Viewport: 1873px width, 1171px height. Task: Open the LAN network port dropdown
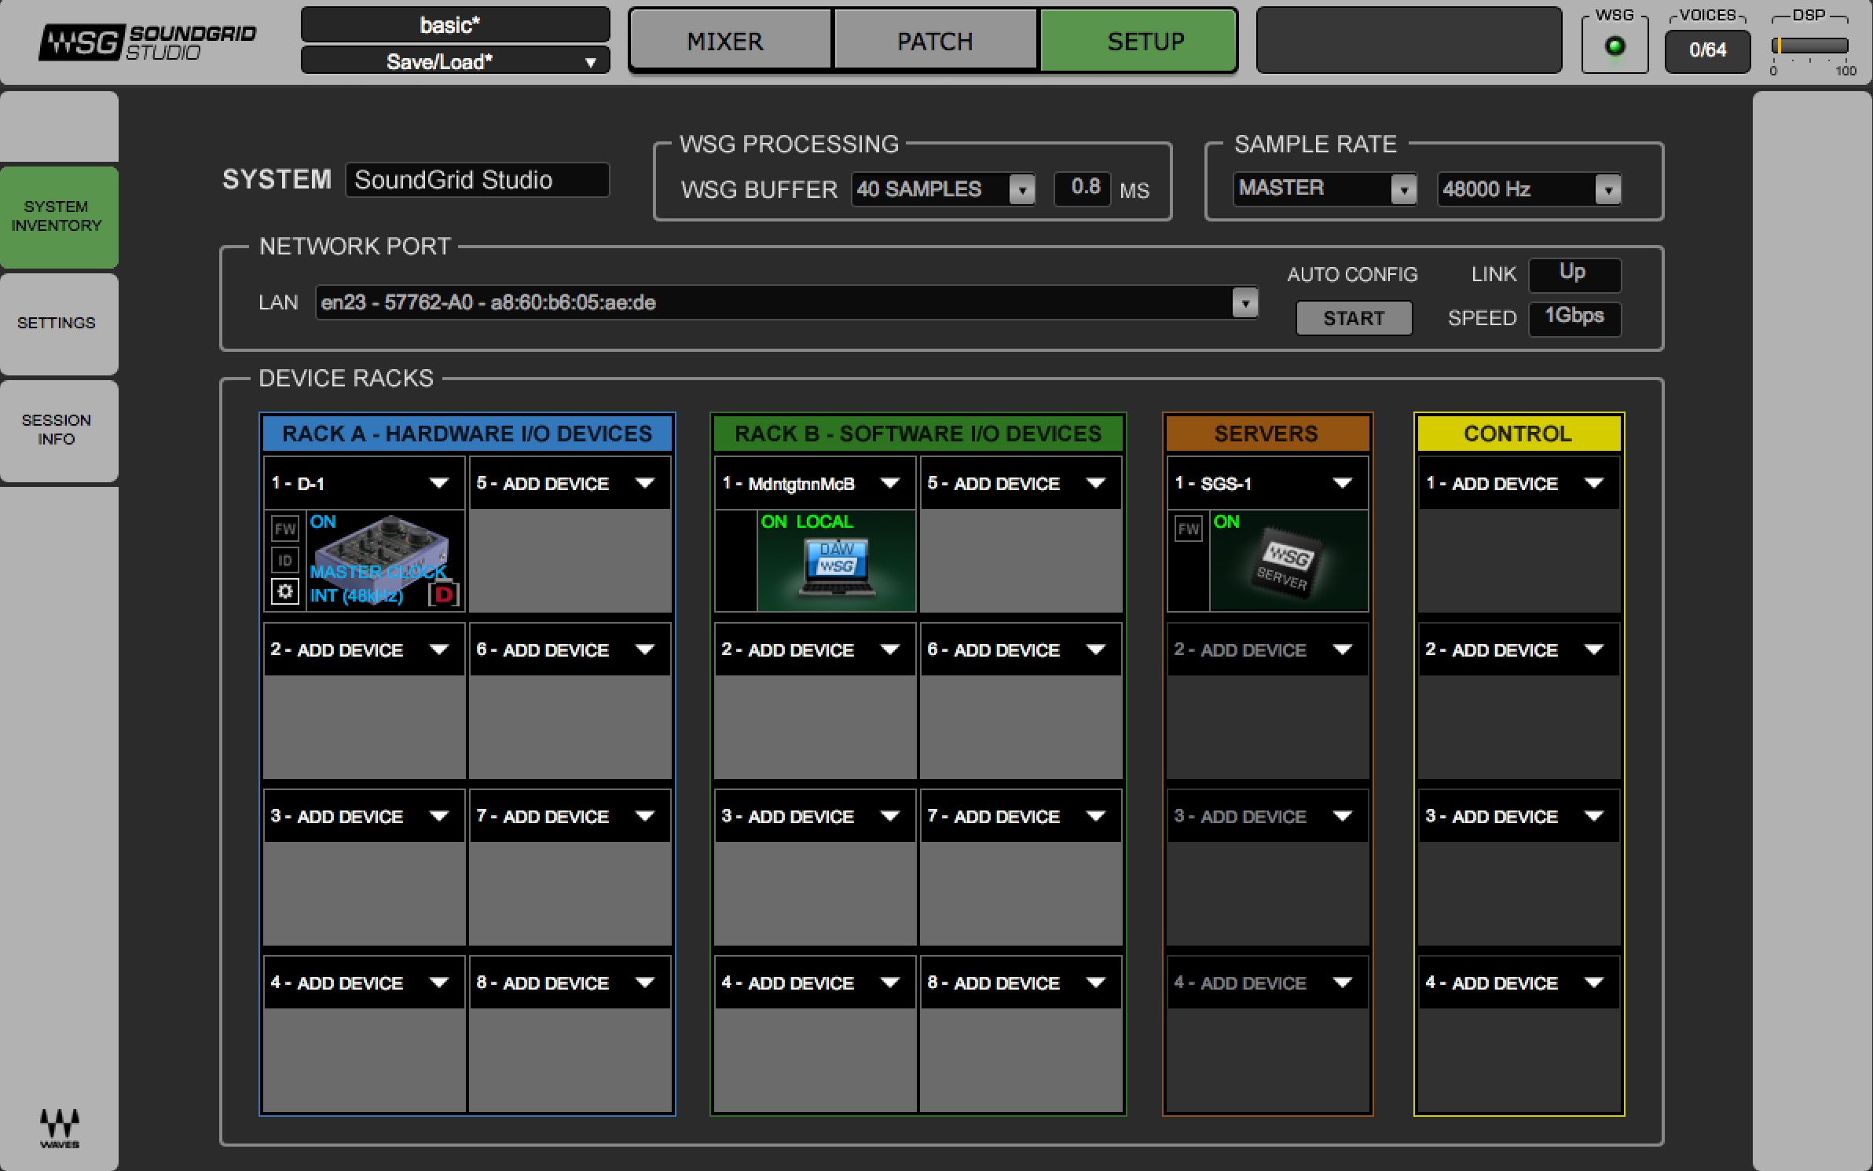(x=786, y=302)
